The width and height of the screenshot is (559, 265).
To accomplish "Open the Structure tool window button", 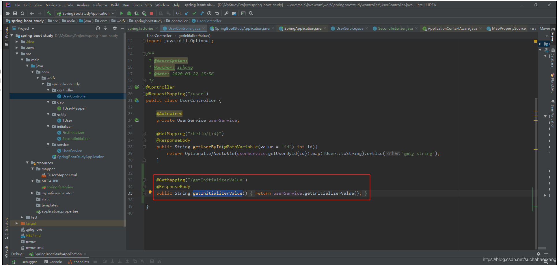I will [x=6, y=228].
